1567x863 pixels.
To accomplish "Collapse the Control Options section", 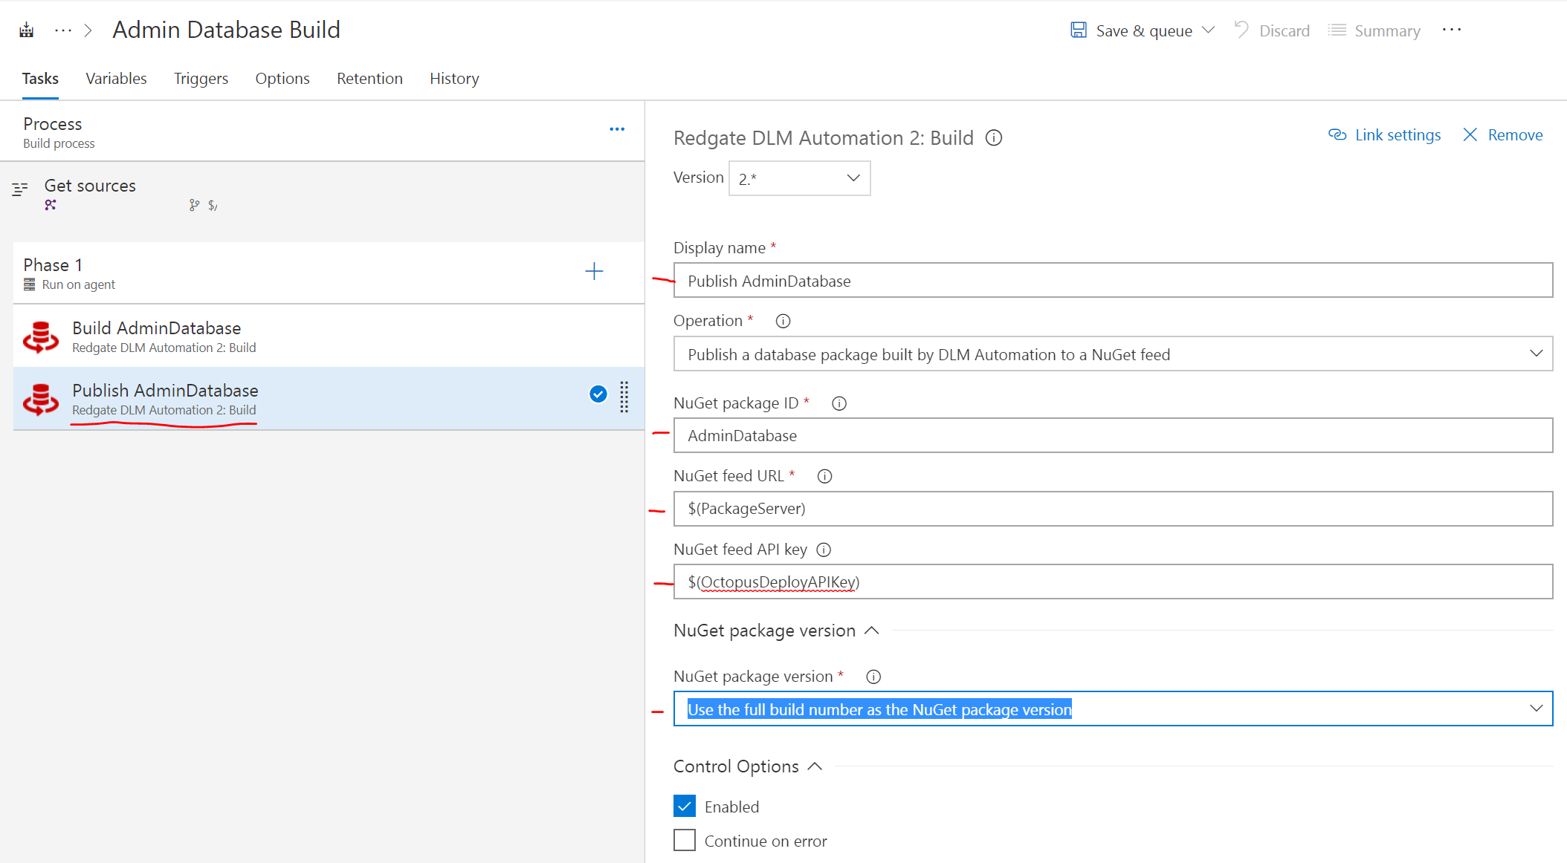I will point(815,766).
